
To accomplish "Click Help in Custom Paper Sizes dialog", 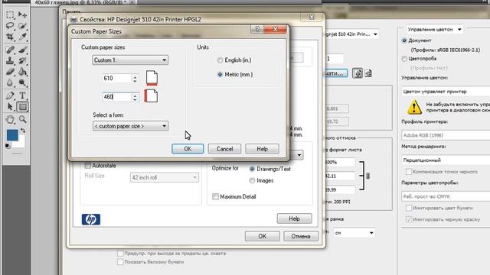I will click(262, 149).
